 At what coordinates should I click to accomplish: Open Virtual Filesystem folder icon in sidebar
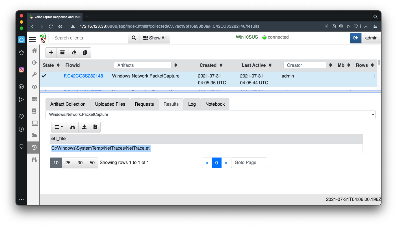(x=34, y=135)
